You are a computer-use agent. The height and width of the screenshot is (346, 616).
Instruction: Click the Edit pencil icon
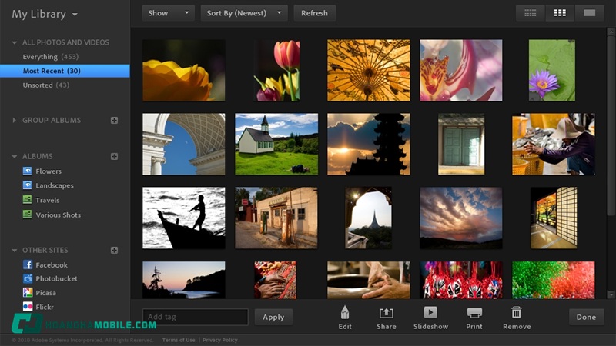345,312
